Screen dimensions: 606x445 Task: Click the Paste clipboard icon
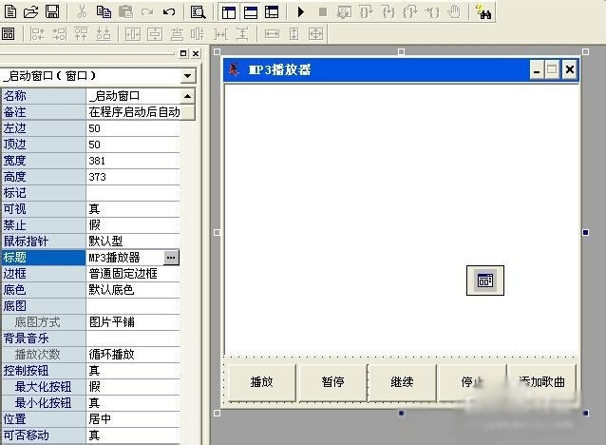tap(125, 12)
